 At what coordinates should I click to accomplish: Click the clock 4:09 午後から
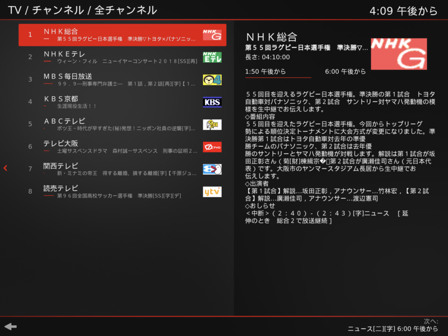pos(403,11)
